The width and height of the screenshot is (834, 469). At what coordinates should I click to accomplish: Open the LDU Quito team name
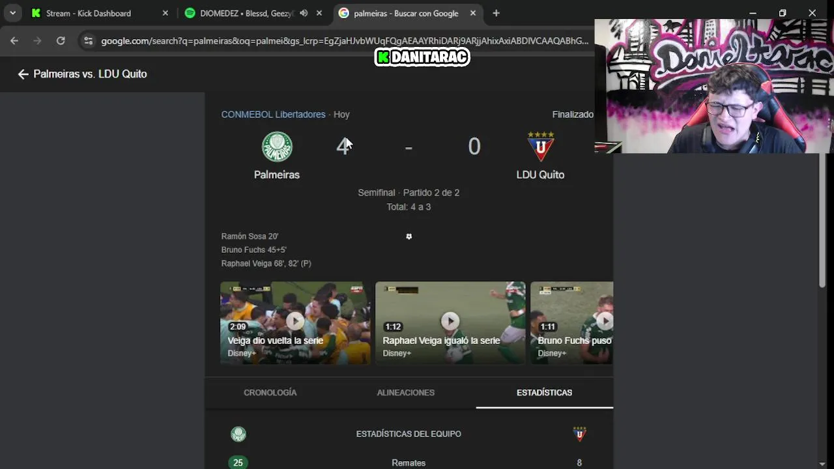click(x=540, y=175)
